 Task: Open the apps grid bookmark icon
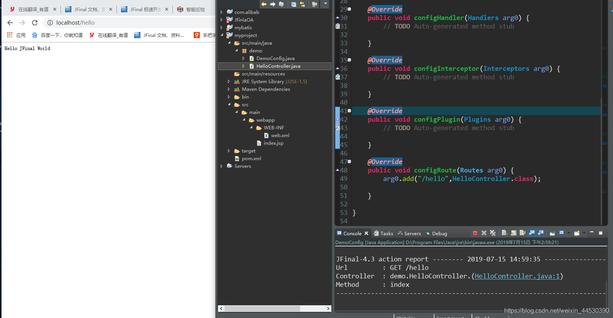pos(10,35)
